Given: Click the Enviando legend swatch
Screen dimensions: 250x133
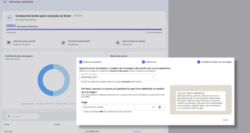Looking at the screenshot, I should (36, 104).
